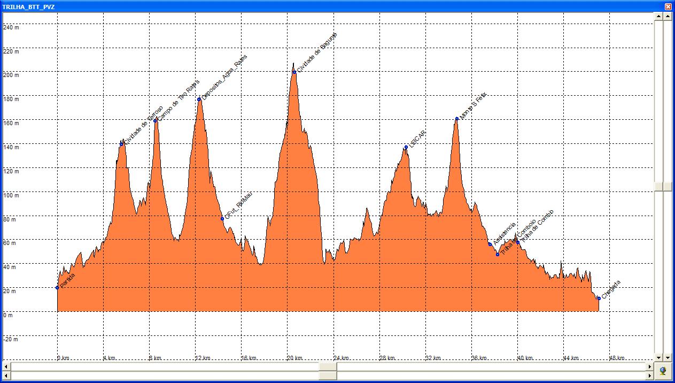Image resolution: width=675 pixels, height=383 pixels.
Task: Click the upper horizontal scrollbar's left arrow
Action: pos(6,366)
